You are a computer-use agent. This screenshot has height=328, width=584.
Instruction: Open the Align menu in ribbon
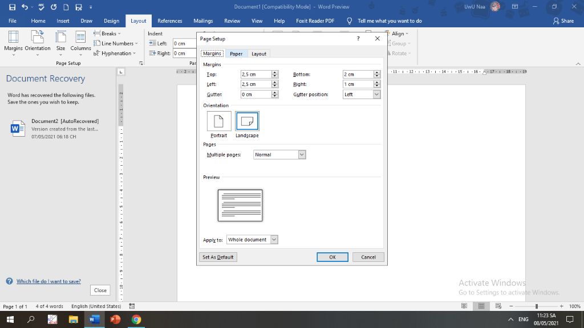399,34
